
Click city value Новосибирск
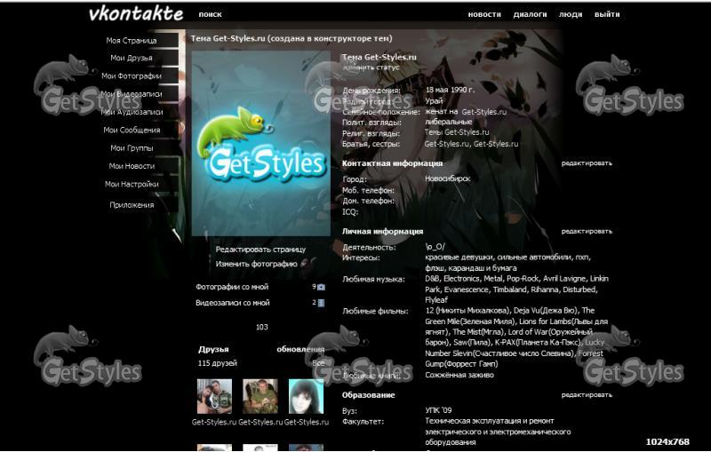[x=448, y=178]
